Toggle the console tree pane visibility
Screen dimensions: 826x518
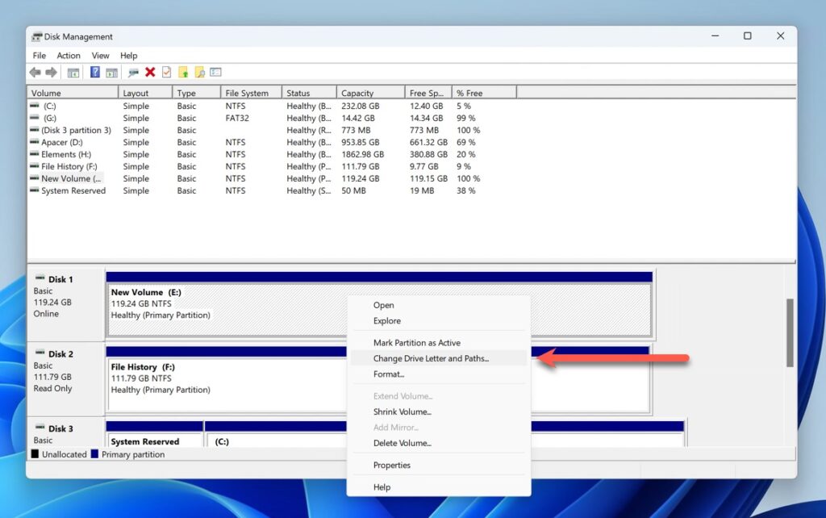pos(72,71)
